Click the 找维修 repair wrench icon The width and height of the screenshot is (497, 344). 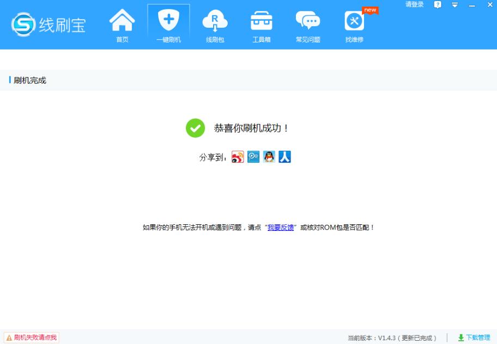coord(354,20)
